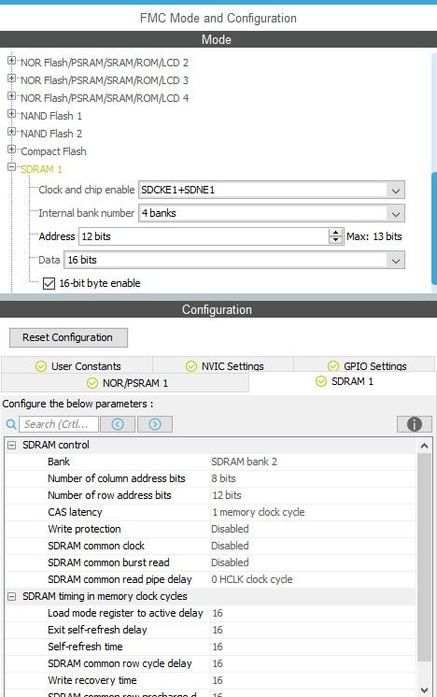Collapse the SDRAM 1 tree node
Viewport: 437px width, 697px height.
point(11,167)
